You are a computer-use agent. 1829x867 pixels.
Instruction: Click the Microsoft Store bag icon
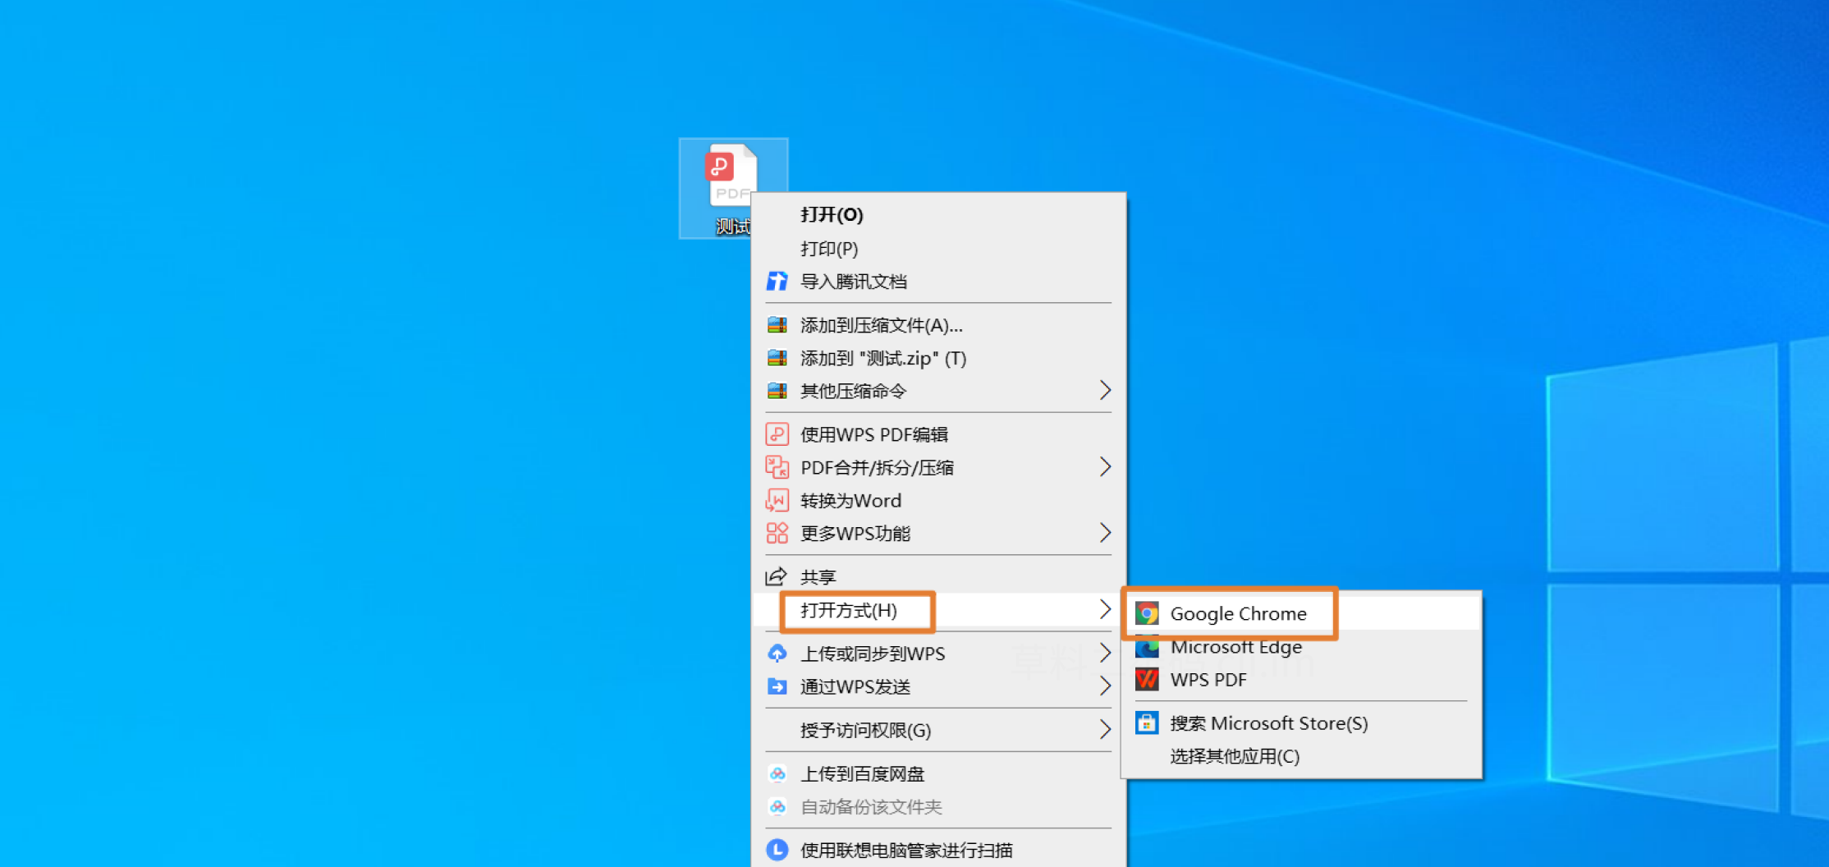(1147, 722)
